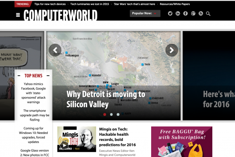This screenshot has height=157, width=235.
Task: Open Mingis on Tech headline link
Action: coord(117,137)
